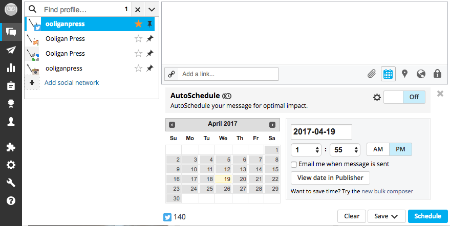Open the Streams sidebar icon
The width and height of the screenshot is (450, 226).
pos(11,32)
